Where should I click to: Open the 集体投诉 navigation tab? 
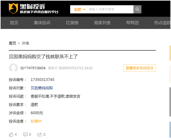[42, 23]
